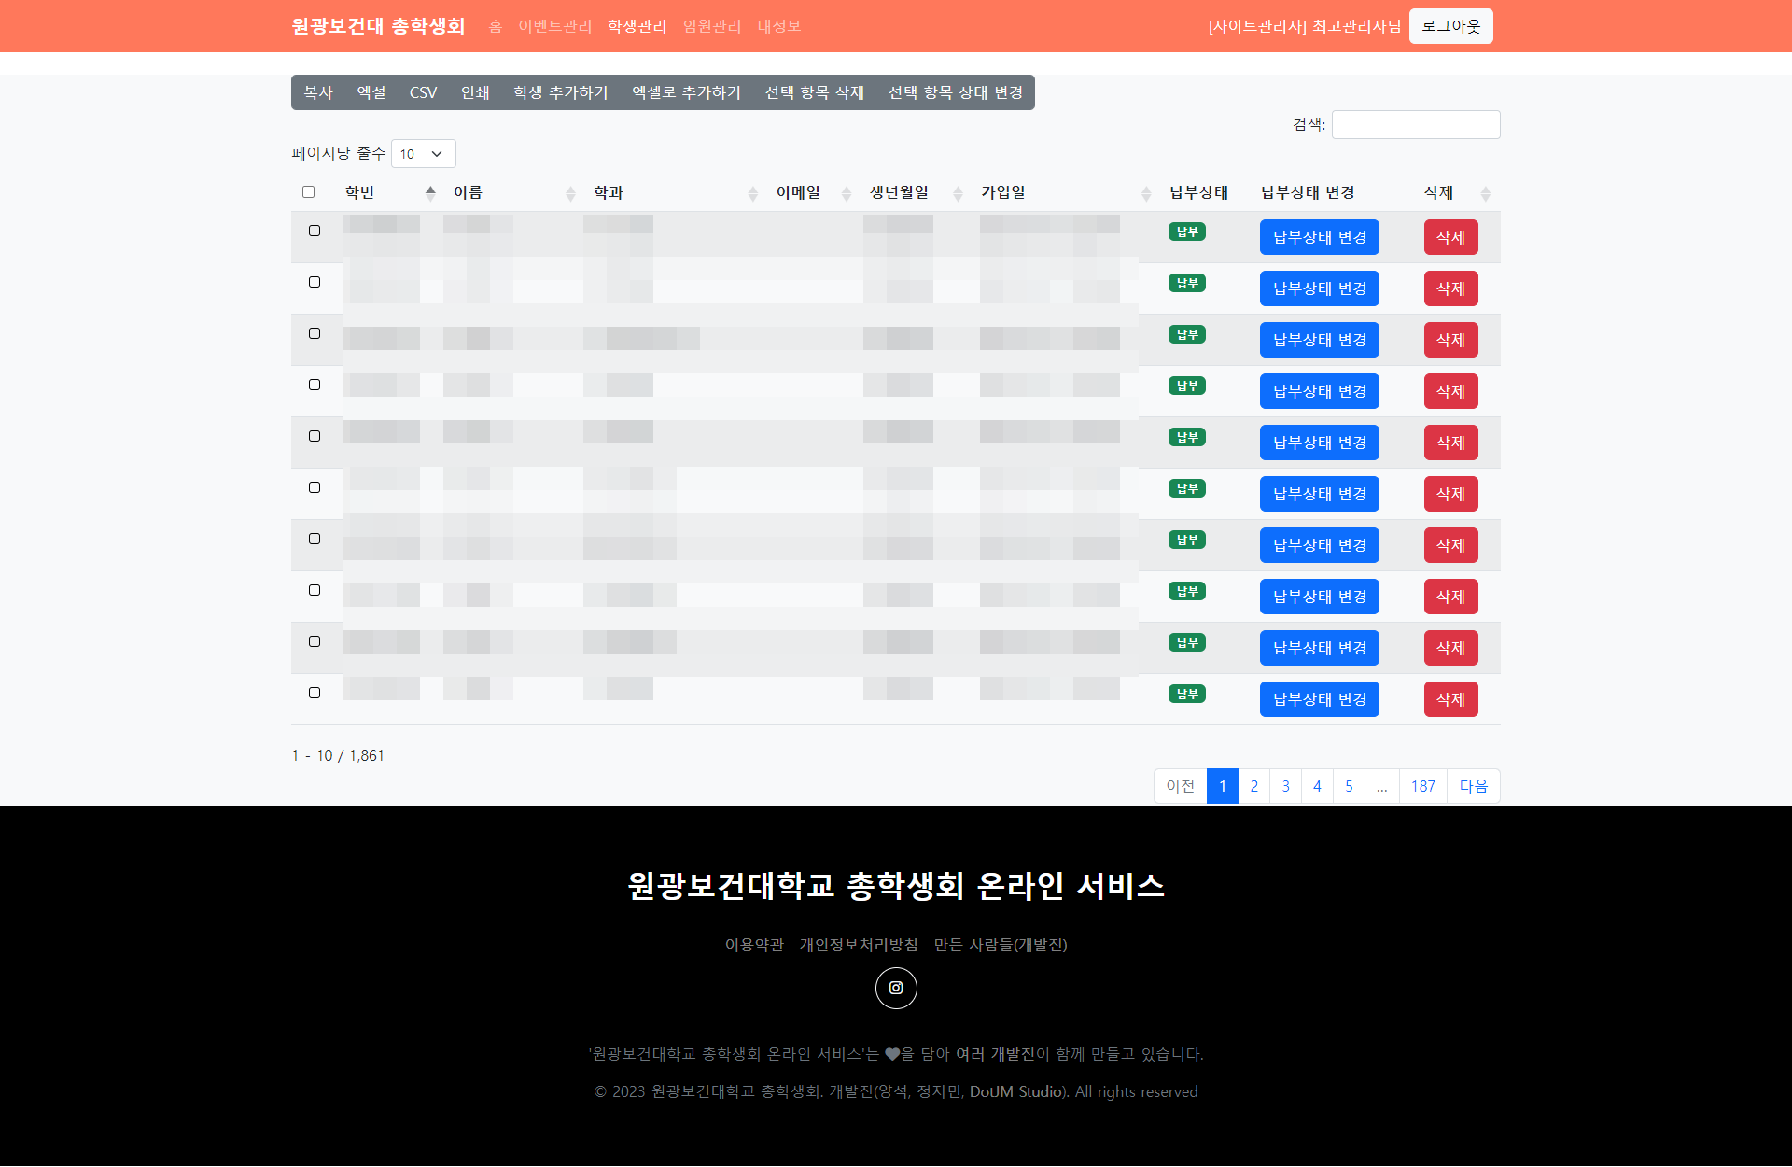The width and height of the screenshot is (1792, 1167).
Task: Open the 학생관리 menu
Action: coord(637,26)
